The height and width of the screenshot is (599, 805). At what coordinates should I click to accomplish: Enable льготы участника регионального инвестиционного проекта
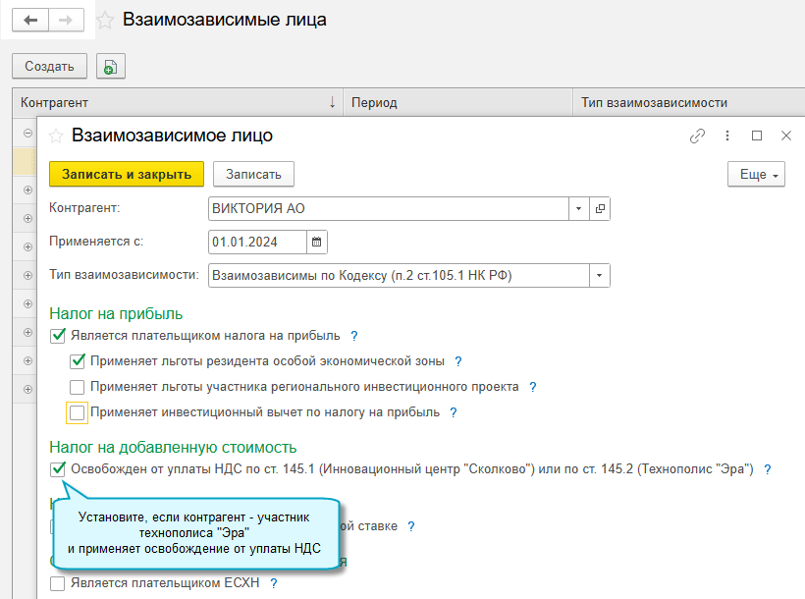[x=78, y=387]
